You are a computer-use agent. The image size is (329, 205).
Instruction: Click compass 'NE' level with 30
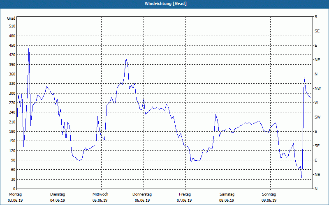pyautogui.click(x=317, y=175)
